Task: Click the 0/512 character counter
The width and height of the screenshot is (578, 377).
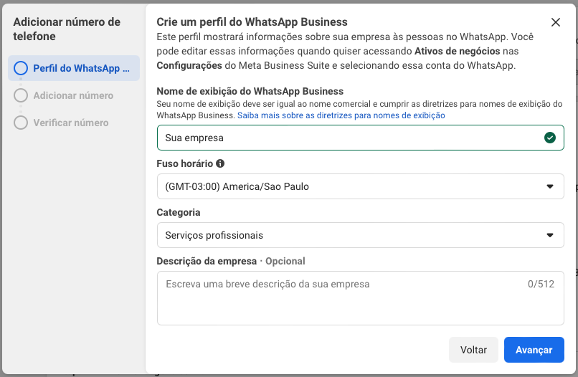Action: coord(541,284)
